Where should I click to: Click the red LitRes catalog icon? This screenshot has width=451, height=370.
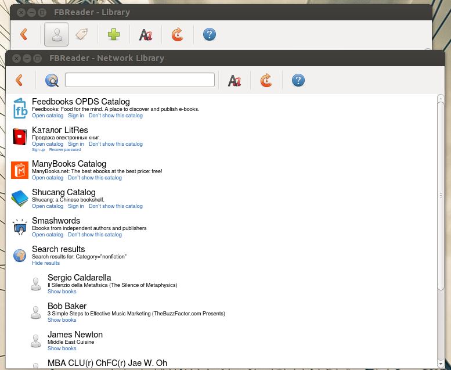tap(20, 136)
